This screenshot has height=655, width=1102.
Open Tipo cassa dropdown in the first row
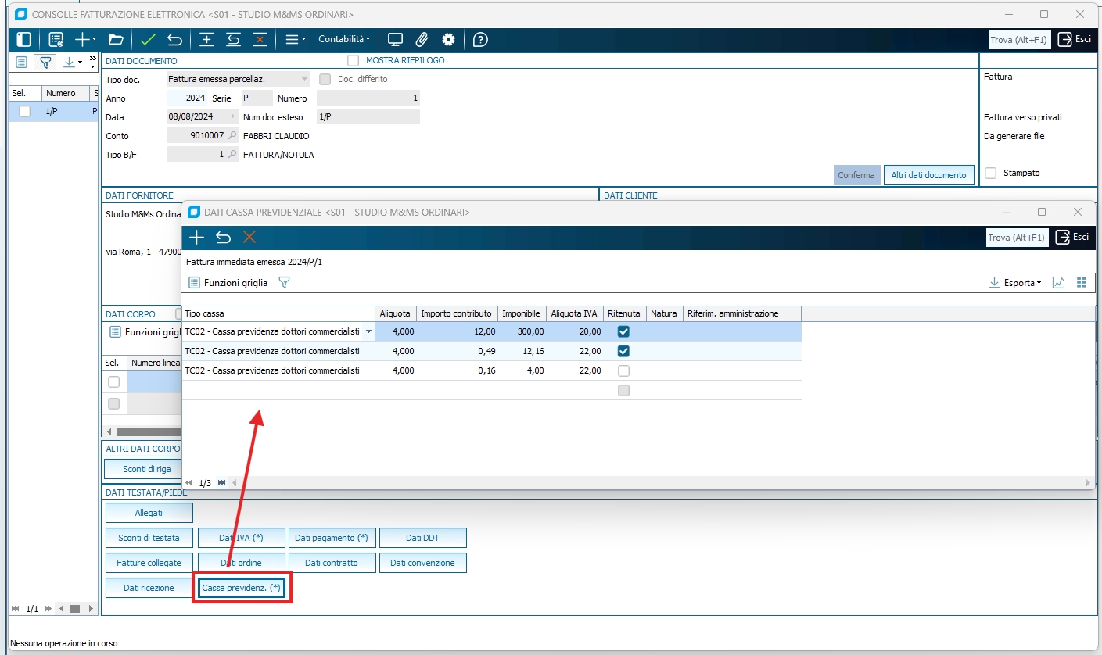point(368,331)
